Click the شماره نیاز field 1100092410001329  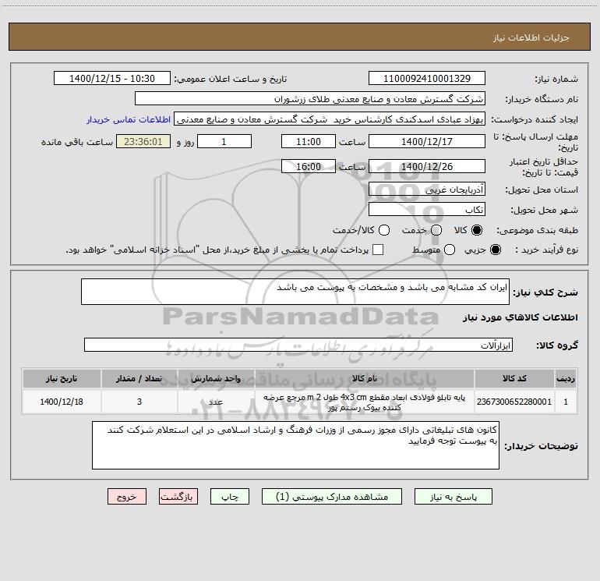[427, 79]
